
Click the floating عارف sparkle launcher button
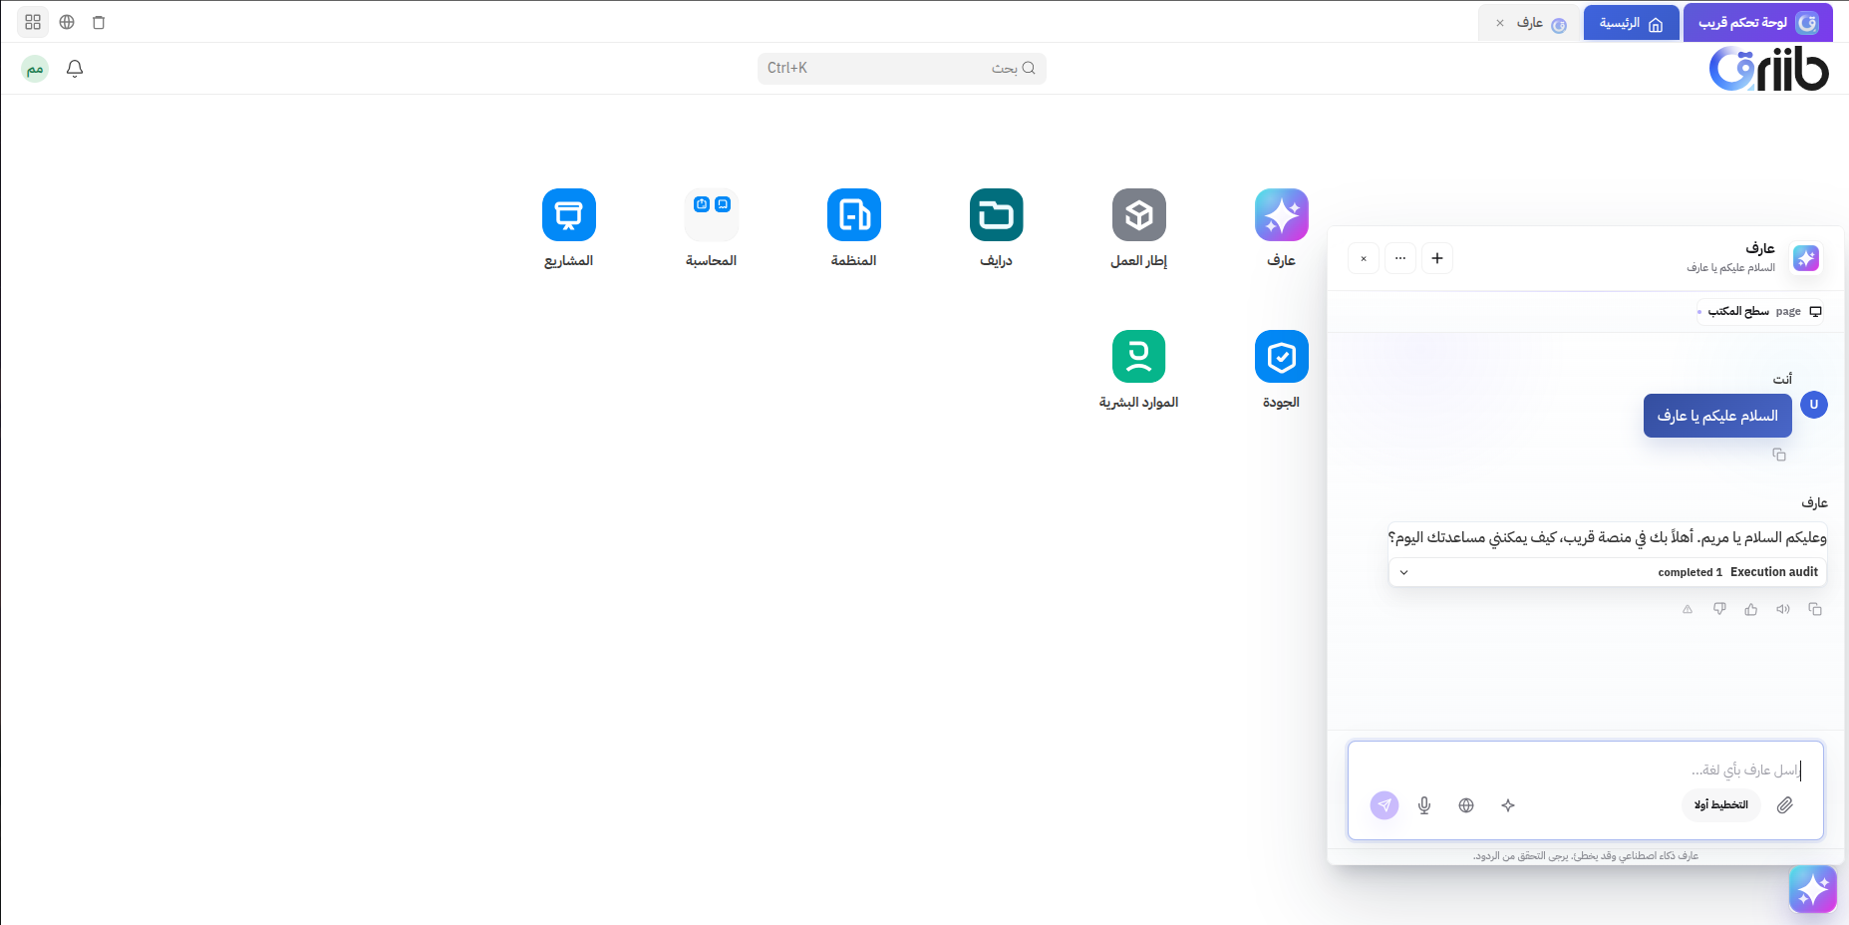pos(1812,889)
